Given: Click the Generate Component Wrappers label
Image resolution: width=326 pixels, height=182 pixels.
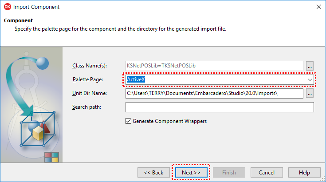Looking at the screenshot, I should 169,121.
